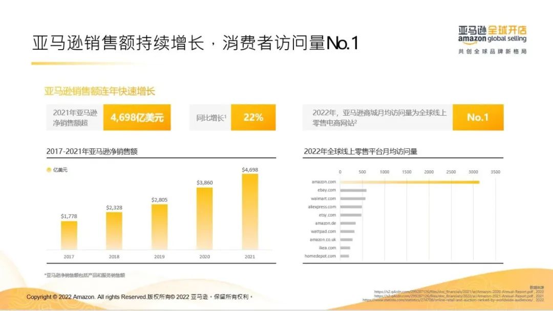Click the 2019 year axis label
Image resolution: width=553 pixels, height=311 pixels.
159,257
